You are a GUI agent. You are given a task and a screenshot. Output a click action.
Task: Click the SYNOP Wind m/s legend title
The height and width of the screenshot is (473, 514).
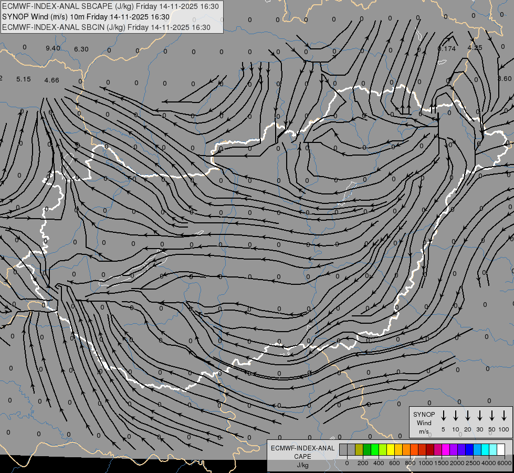coord(424,423)
